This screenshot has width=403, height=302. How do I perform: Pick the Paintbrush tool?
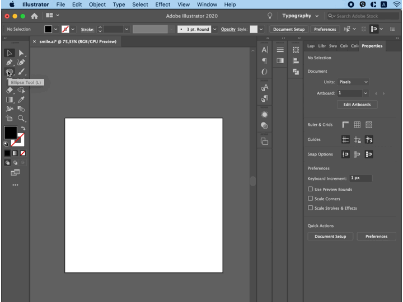(x=21, y=72)
